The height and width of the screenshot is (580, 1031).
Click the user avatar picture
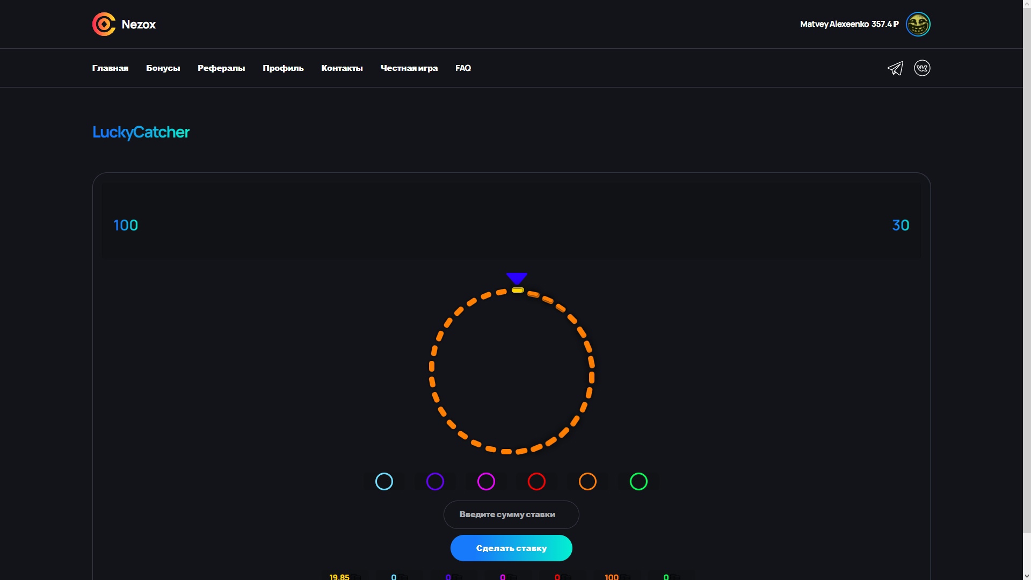[918, 24]
